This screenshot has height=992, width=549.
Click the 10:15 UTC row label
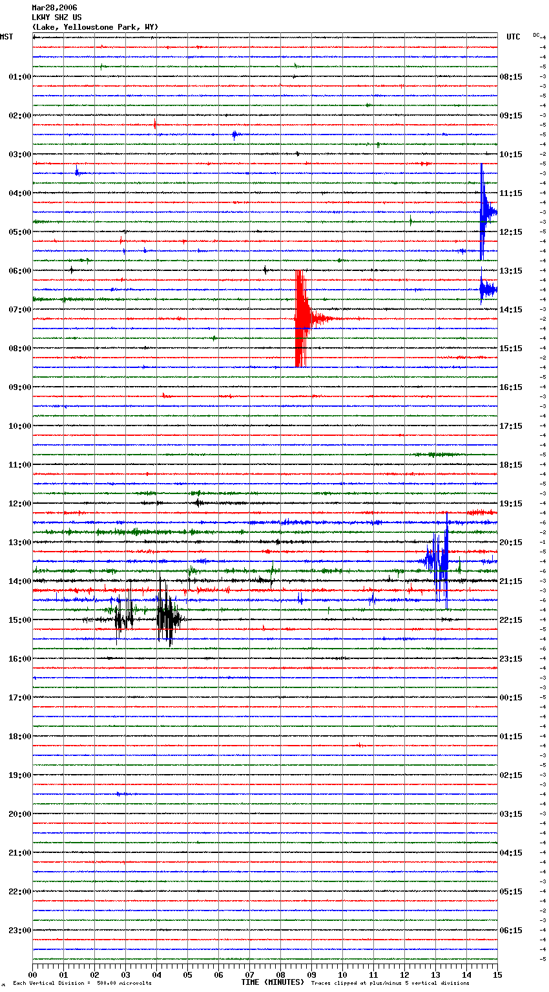pos(511,155)
